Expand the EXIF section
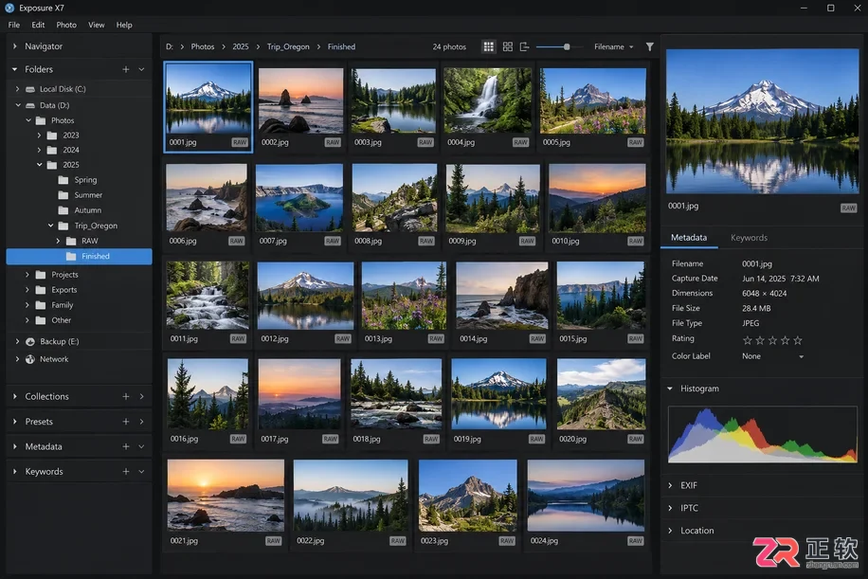This screenshot has width=868, height=579. coord(670,485)
